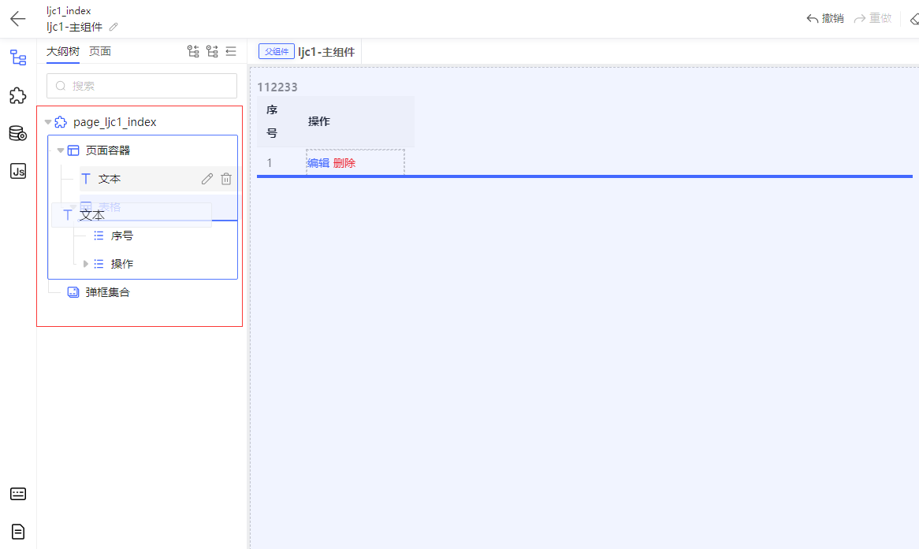Open the keyboard shortcuts icon
This screenshot has width=919, height=549.
18,494
